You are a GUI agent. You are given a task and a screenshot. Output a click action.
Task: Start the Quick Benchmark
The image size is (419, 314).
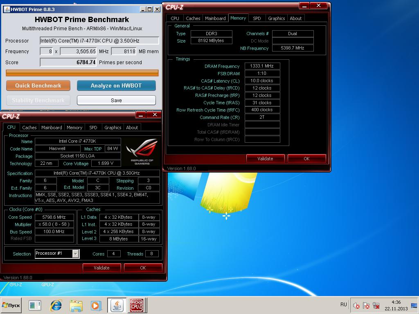pyautogui.click(x=38, y=86)
